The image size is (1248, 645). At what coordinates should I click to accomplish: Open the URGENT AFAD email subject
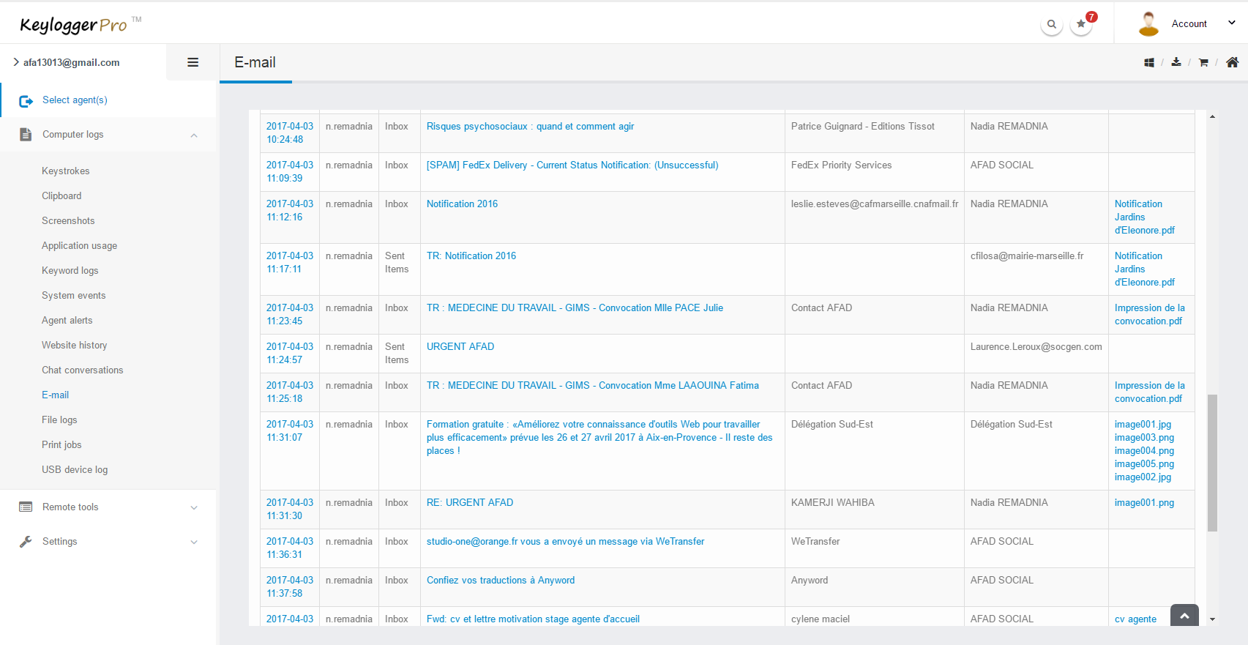[x=460, y=346]
